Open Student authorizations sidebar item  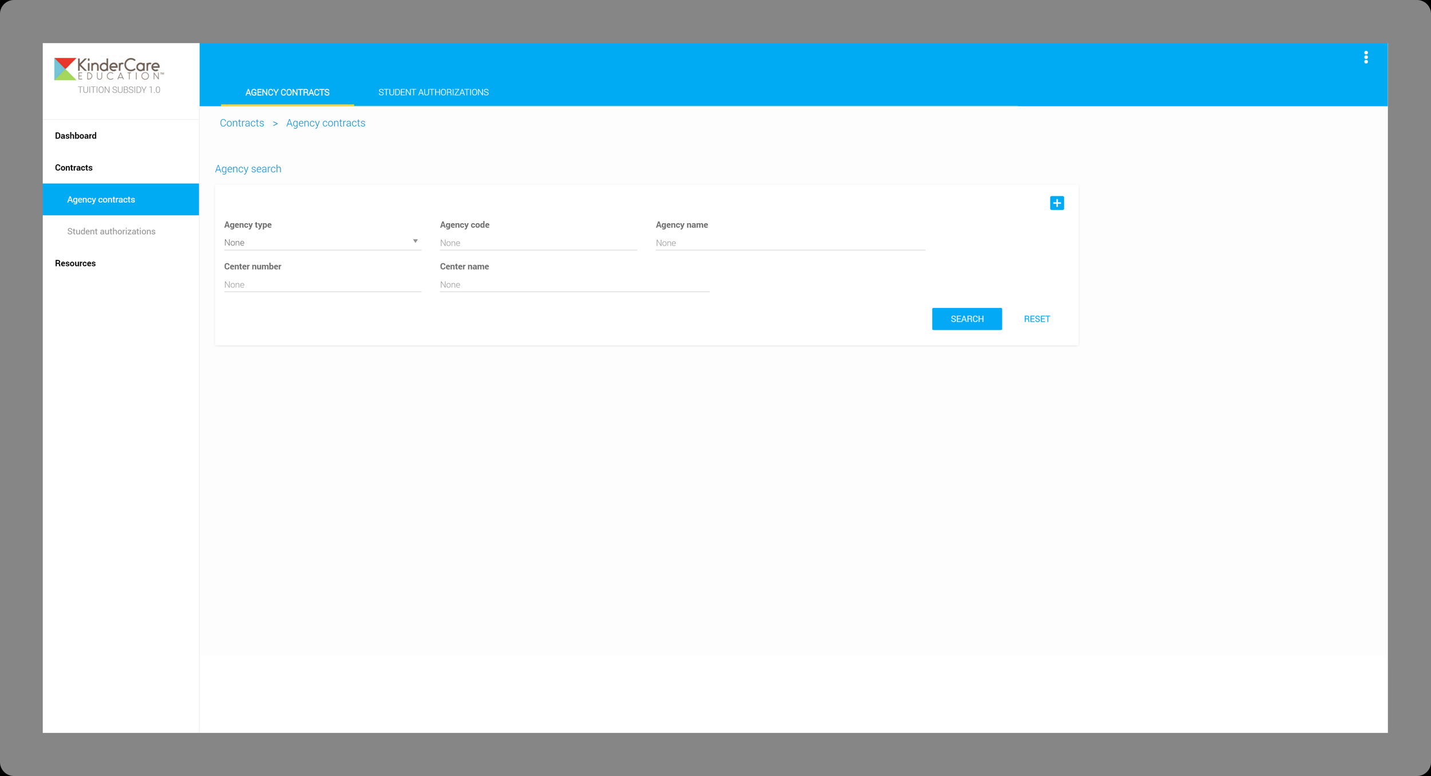(x=111, y=231)
